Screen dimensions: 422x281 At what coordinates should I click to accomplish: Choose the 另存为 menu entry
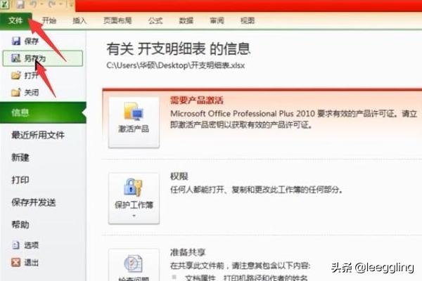43,58
